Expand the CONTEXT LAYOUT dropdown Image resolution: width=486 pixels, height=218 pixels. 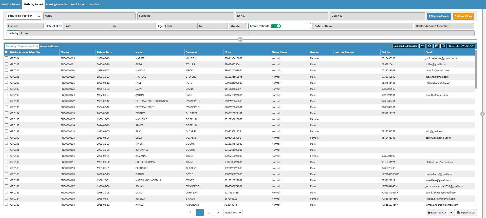[x=461, y=46]
